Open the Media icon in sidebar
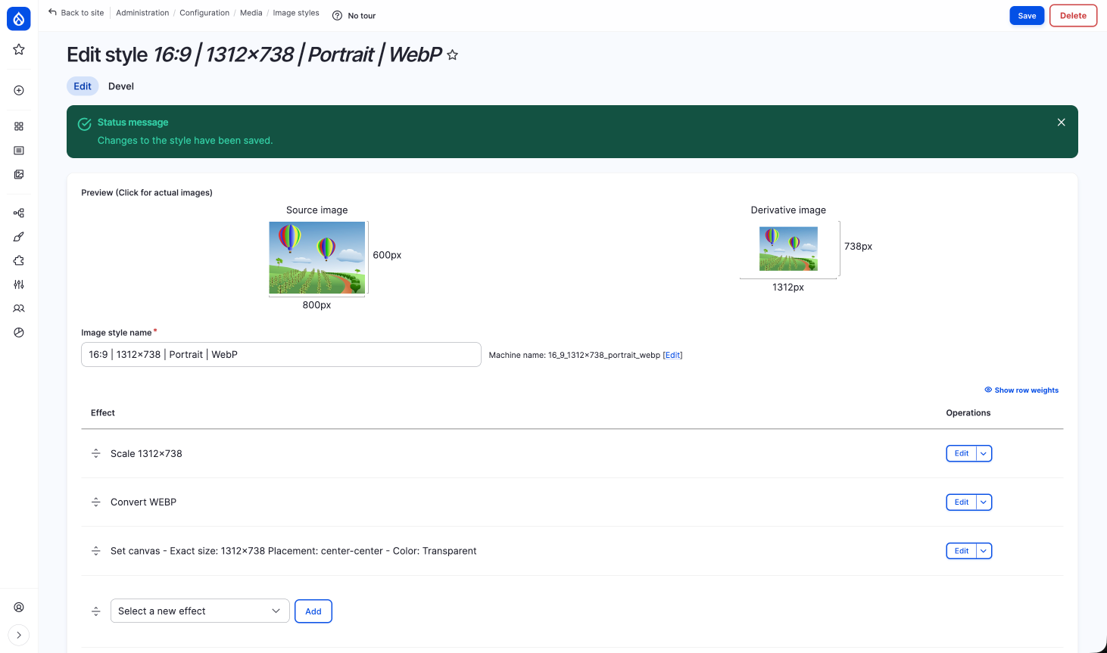The height and width of the screenshot is (653, 1107). [x=19, y=175]
